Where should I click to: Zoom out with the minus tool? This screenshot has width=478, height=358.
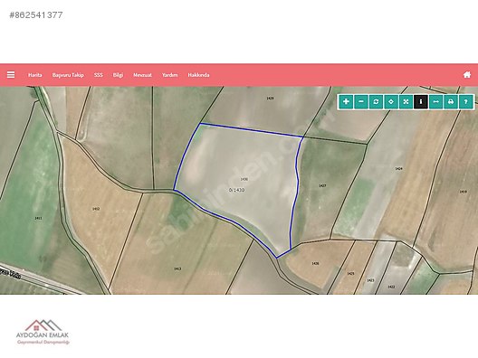(361, 101)
